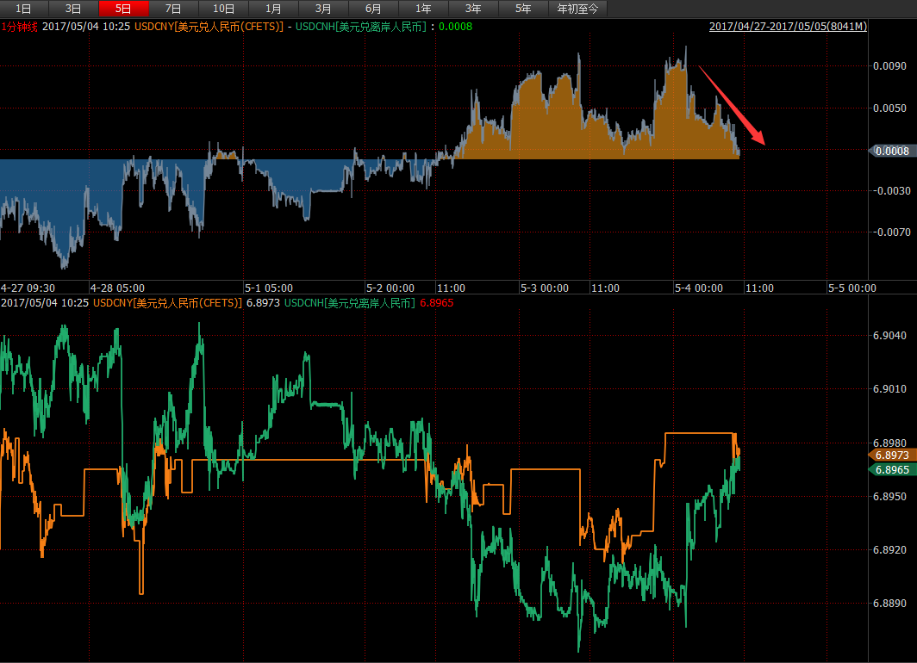Click the 4-27 09:30 time axis label
917x663 pixels.
(28, 288)
